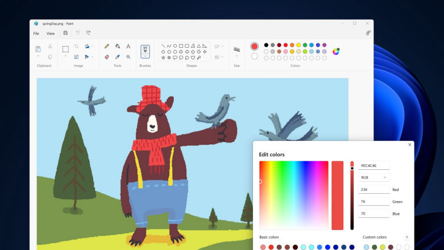This screenshot has width=444, height=250.
Task: Click the Magnifier zoom tool
Action: click(x=128, y=57)
